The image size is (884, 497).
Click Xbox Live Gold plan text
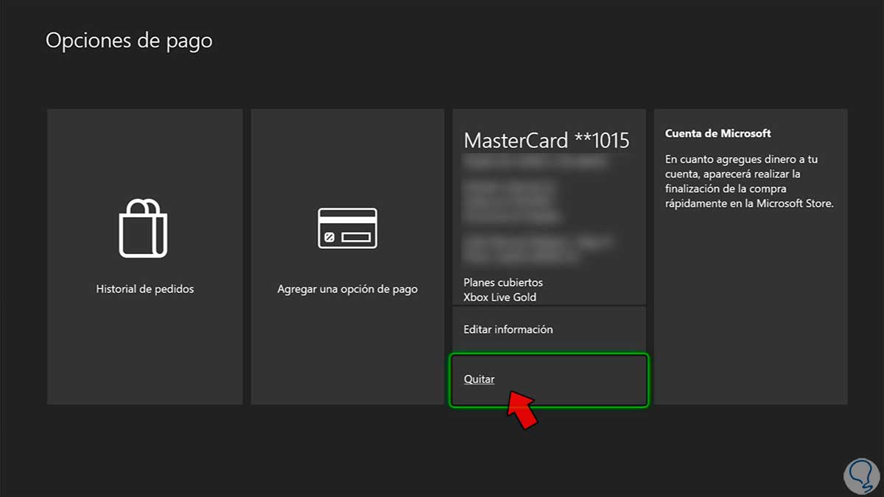[499, 297]
